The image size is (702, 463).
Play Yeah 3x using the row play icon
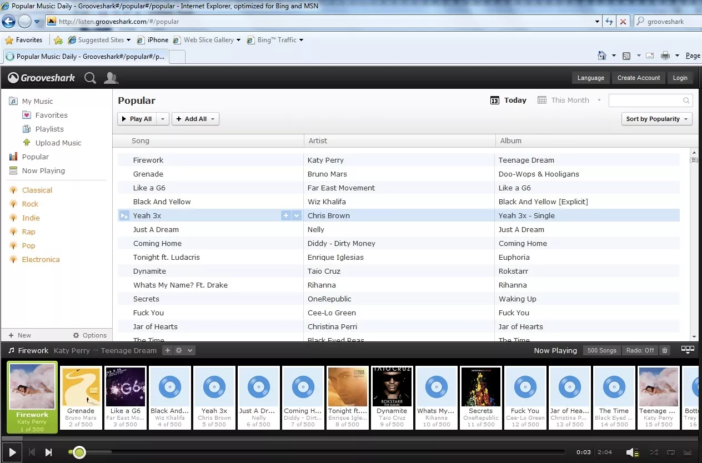[x=124, y=215]
